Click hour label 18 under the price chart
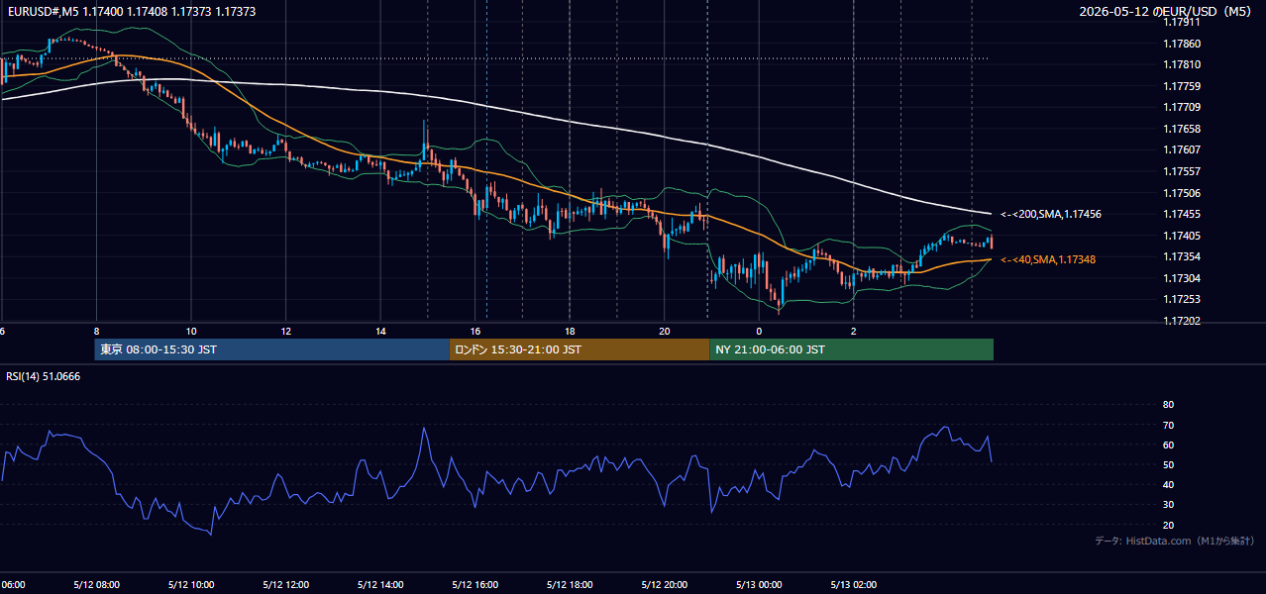 pos(570,331)
